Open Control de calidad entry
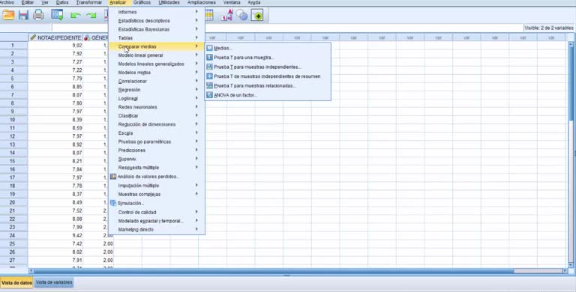Image resolution: width=576 pixels, height=292 pixels. [157, 213]
